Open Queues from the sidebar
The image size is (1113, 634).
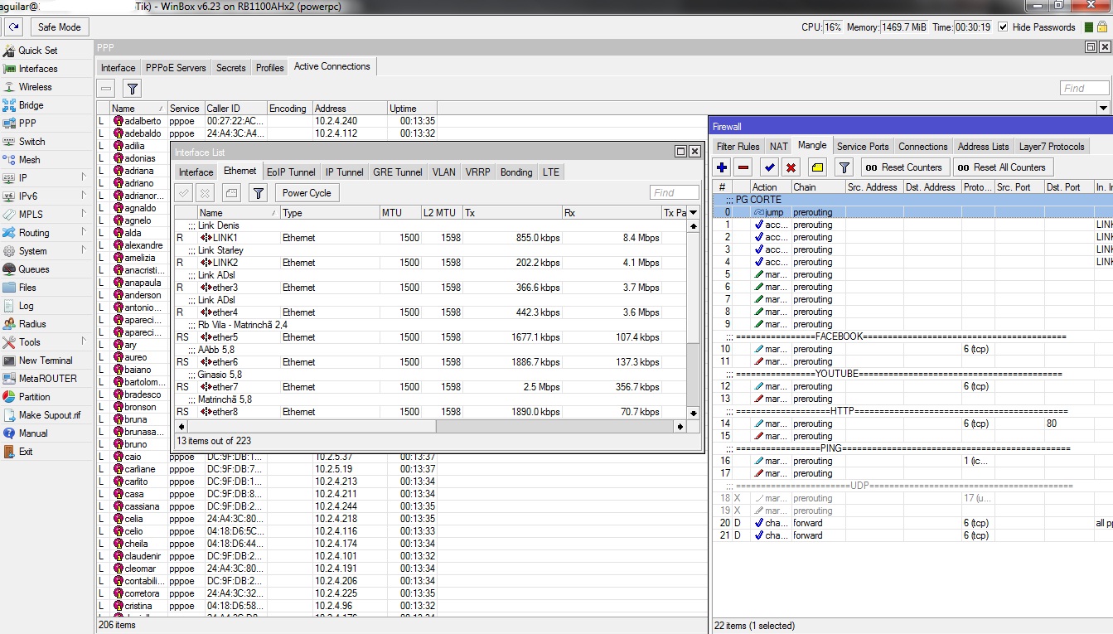click(x=34, y=269)
